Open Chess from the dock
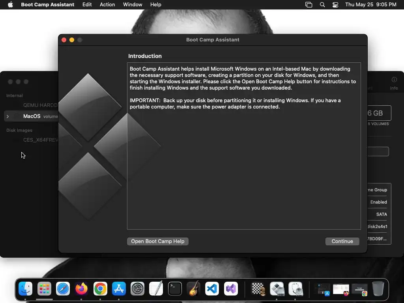 [x=258, y=288]
